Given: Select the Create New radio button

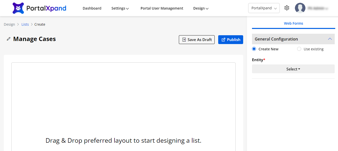Looking at the screenshot, I should click(254, 49).
